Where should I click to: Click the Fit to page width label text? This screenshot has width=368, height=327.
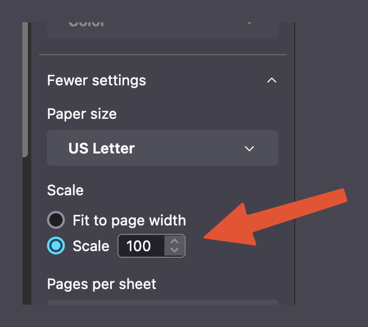click(129, 220)
